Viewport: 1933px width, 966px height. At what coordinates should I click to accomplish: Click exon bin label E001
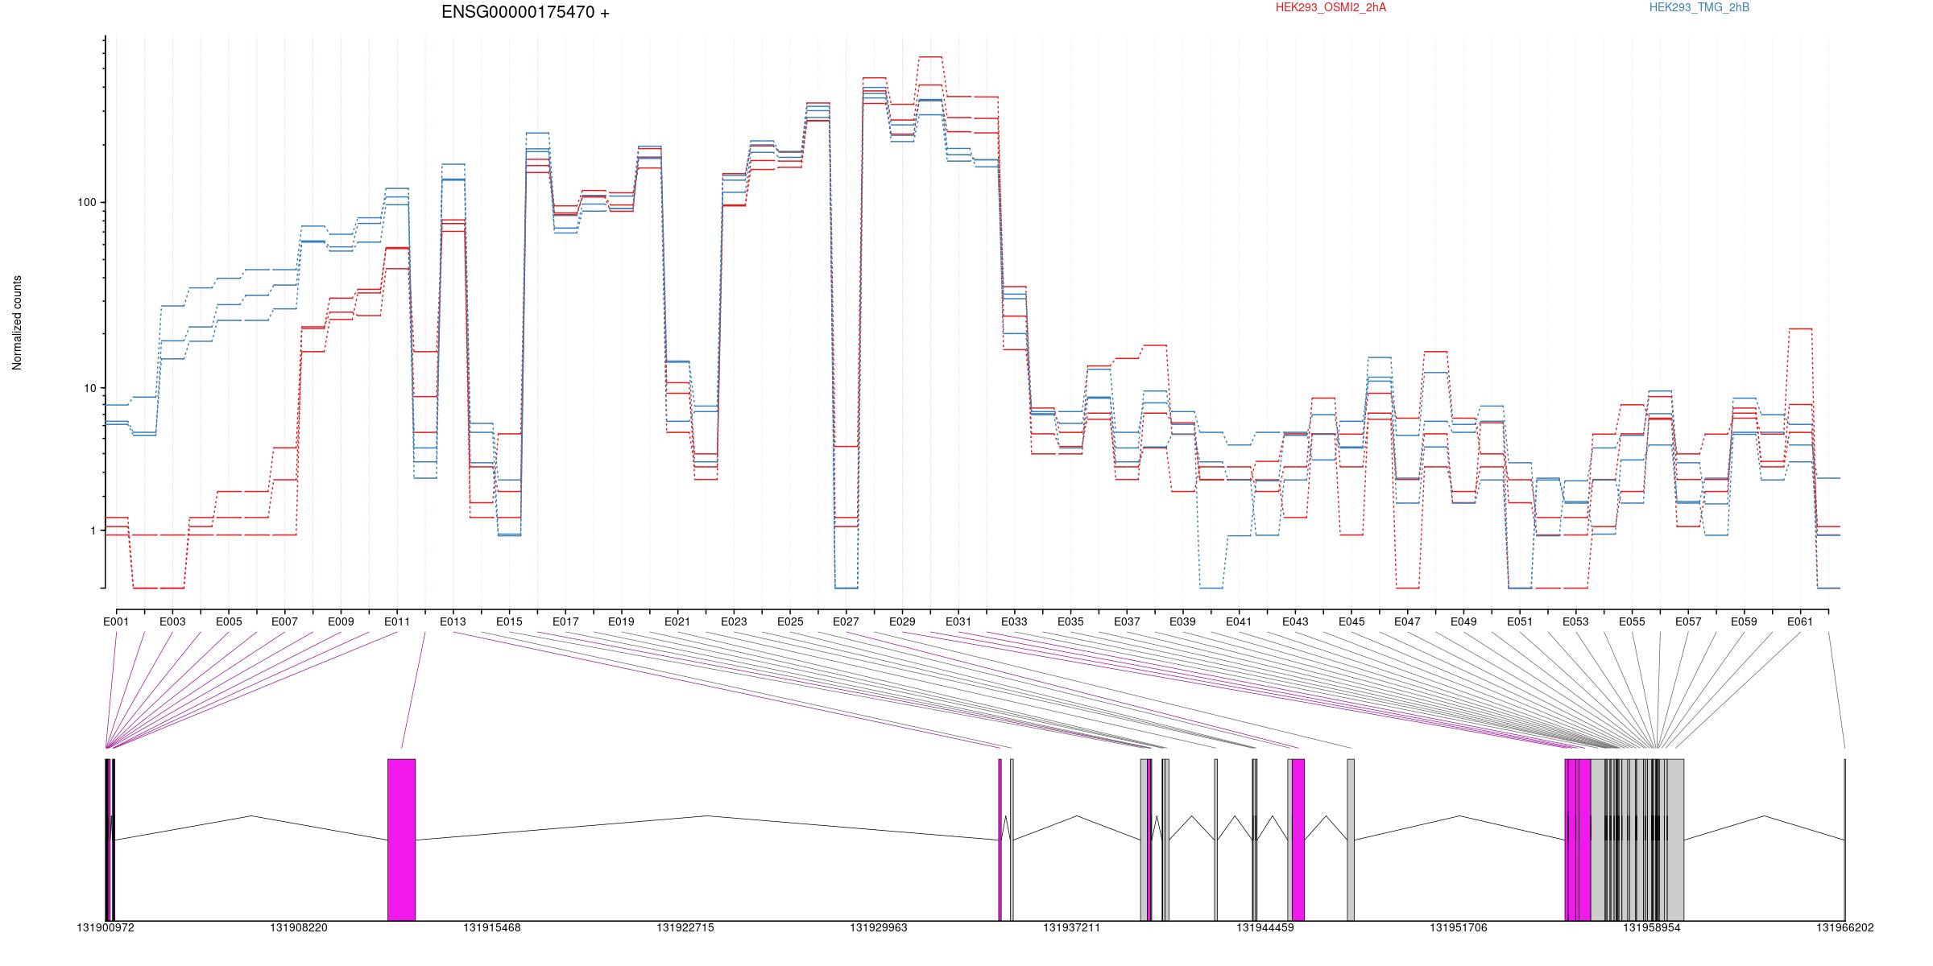pos(116,621)
